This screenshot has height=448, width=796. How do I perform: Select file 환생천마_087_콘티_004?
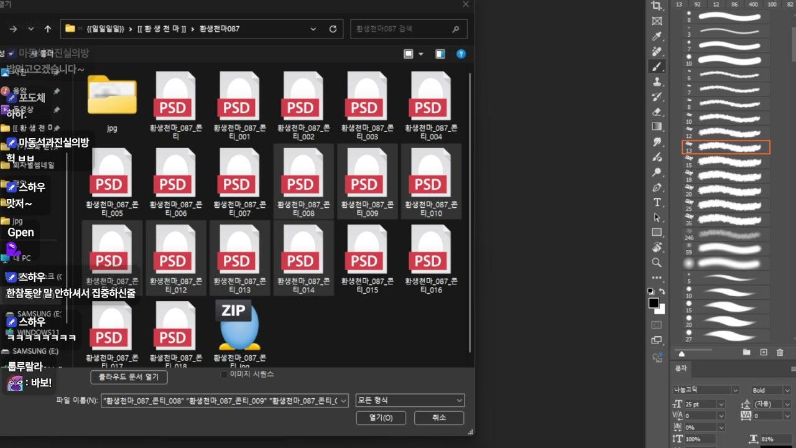tap(430, 106)
